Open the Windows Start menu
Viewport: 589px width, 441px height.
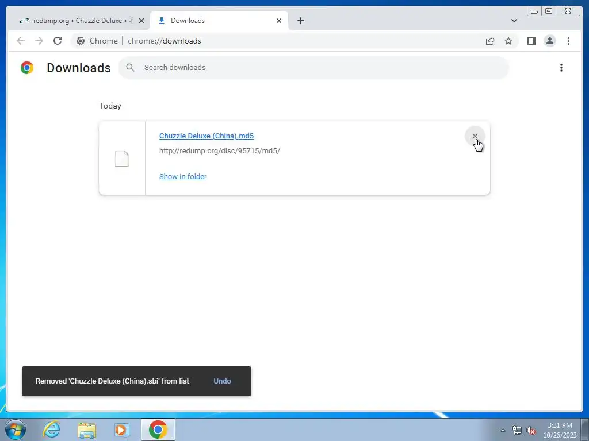click(16, 430)
